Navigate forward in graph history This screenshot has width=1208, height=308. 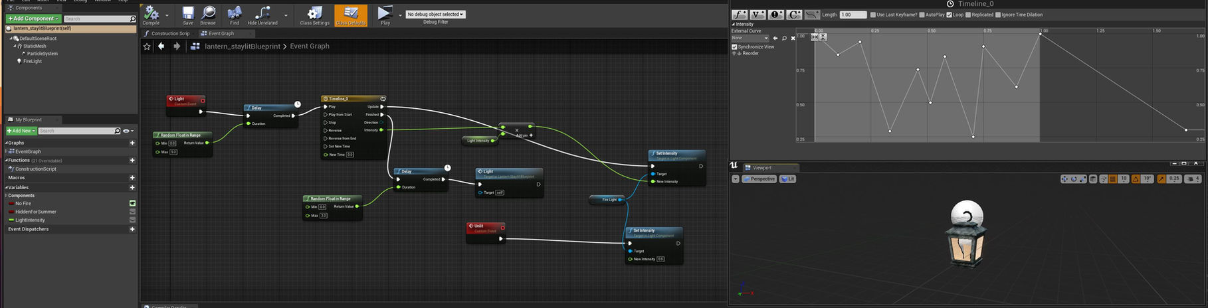[x=177, y=46]
